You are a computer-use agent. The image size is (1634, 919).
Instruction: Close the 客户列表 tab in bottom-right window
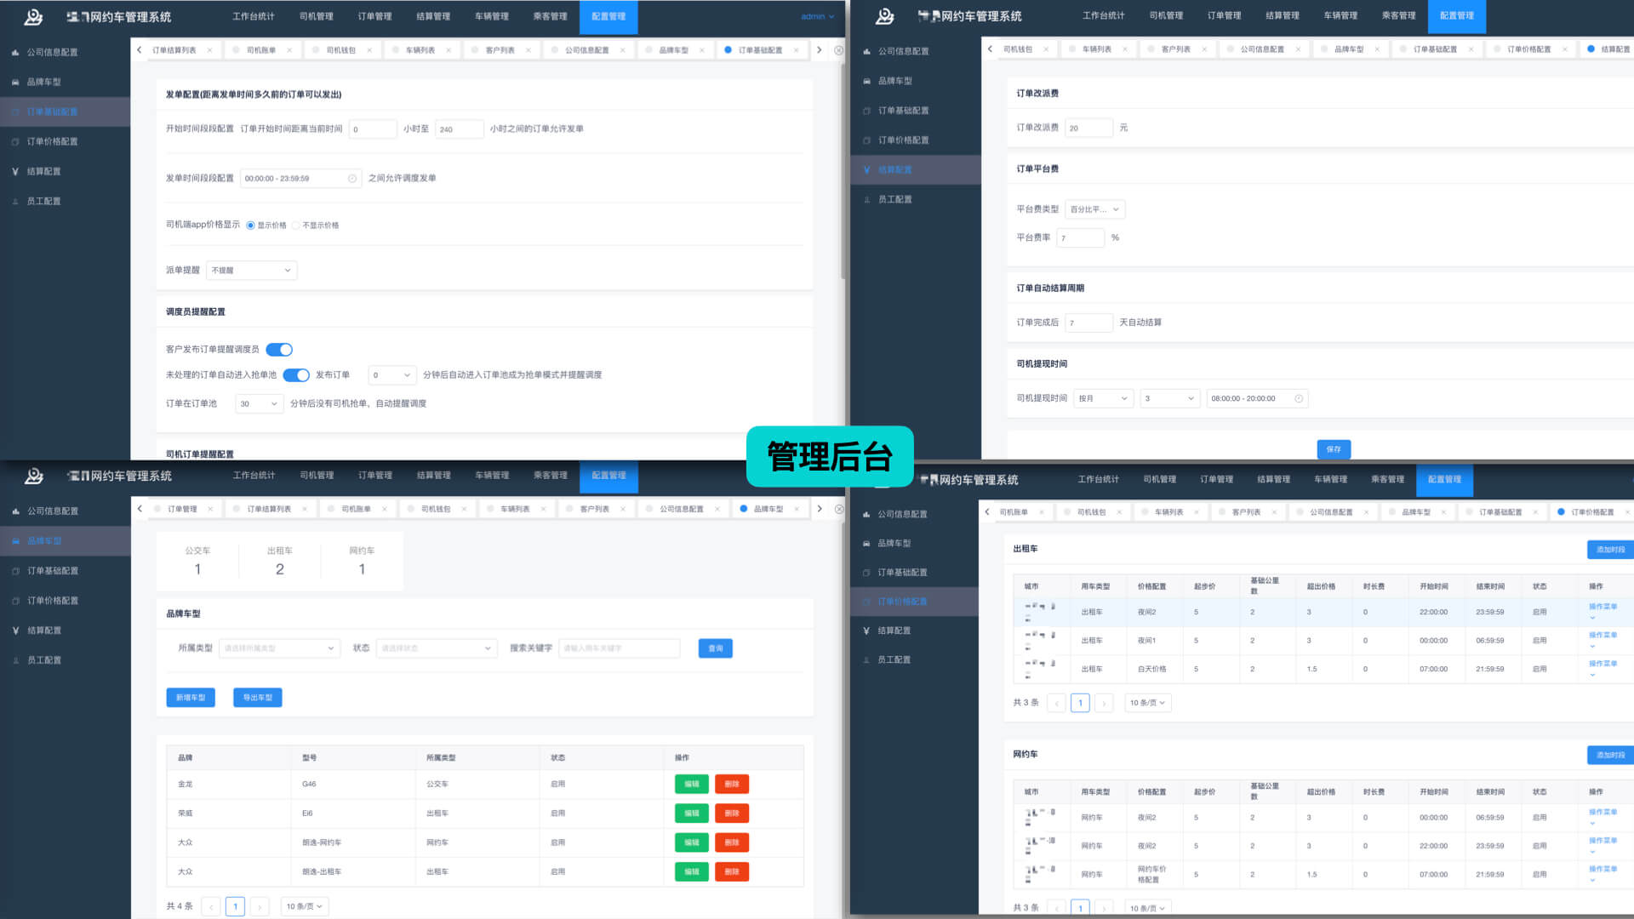click(1275, 512)
